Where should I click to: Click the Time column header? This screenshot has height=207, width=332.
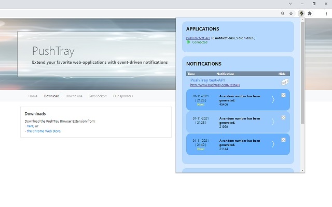[191, 74]
